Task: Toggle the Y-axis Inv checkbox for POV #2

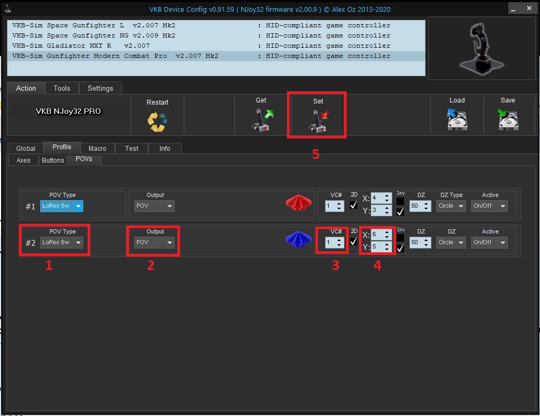Action: point(400,249)
